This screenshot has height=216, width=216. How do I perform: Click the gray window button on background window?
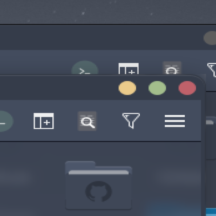pyautogui.click(x=210, y=38)
